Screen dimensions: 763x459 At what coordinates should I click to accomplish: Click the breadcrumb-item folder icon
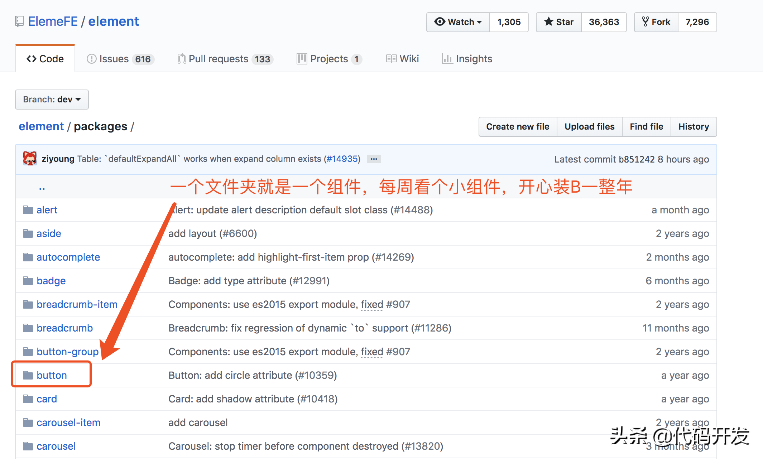pos(28,304)
